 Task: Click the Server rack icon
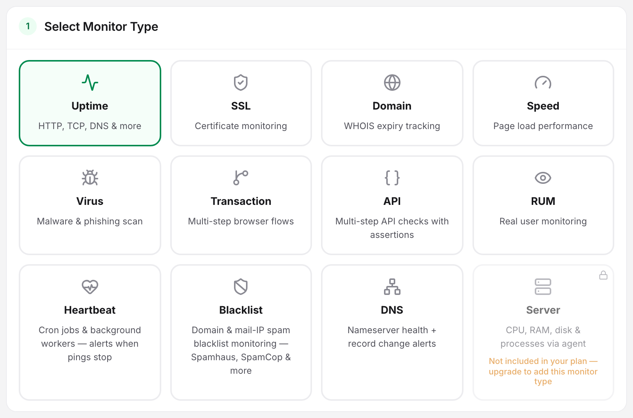point(543,287)
